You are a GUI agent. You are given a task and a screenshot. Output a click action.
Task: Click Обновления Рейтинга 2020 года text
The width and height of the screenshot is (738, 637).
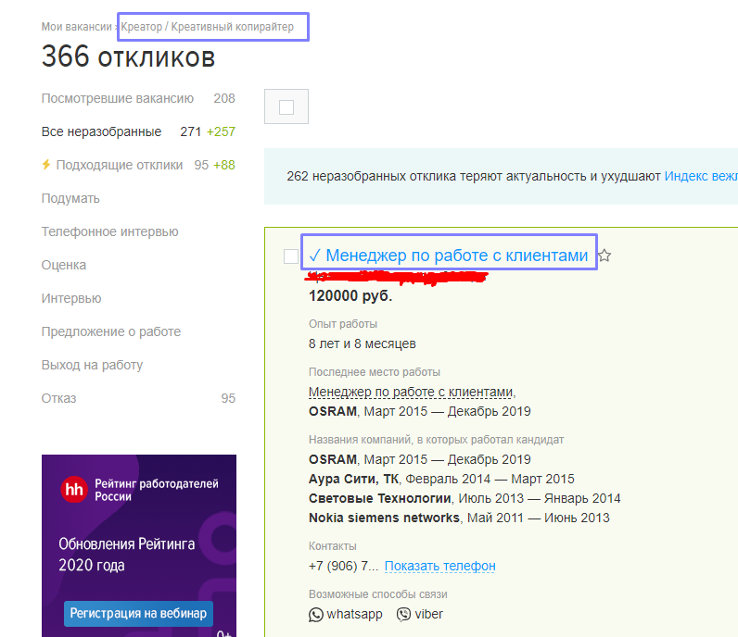point(127,555)
